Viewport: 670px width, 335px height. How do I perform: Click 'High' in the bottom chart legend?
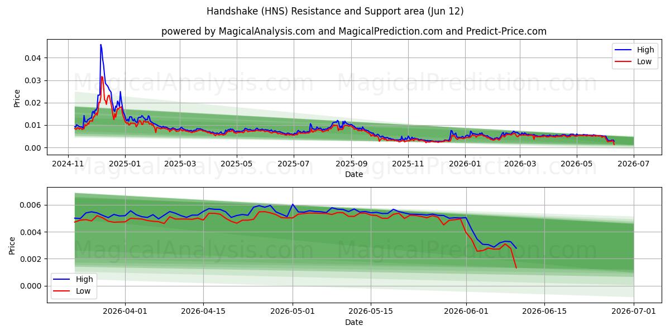click(x=84, y=279)
